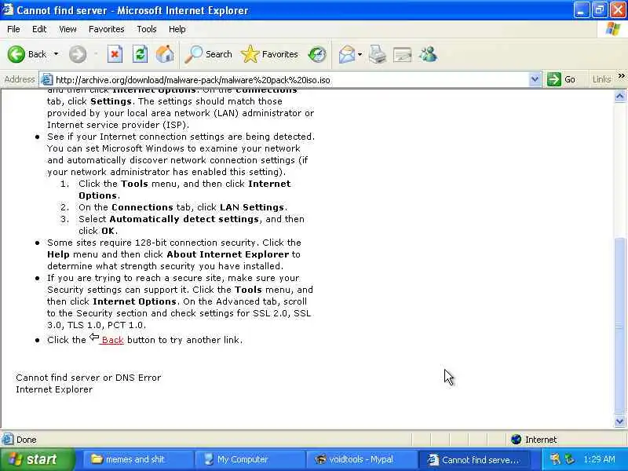Click the Edit page toolbar icon
This screenshot has height=471, width=628.
pos(403,55)
